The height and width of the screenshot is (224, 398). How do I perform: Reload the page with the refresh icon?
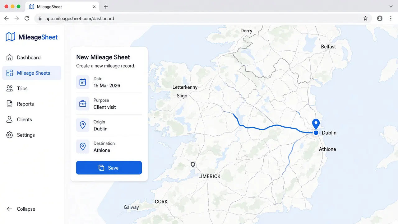[27, 18]
